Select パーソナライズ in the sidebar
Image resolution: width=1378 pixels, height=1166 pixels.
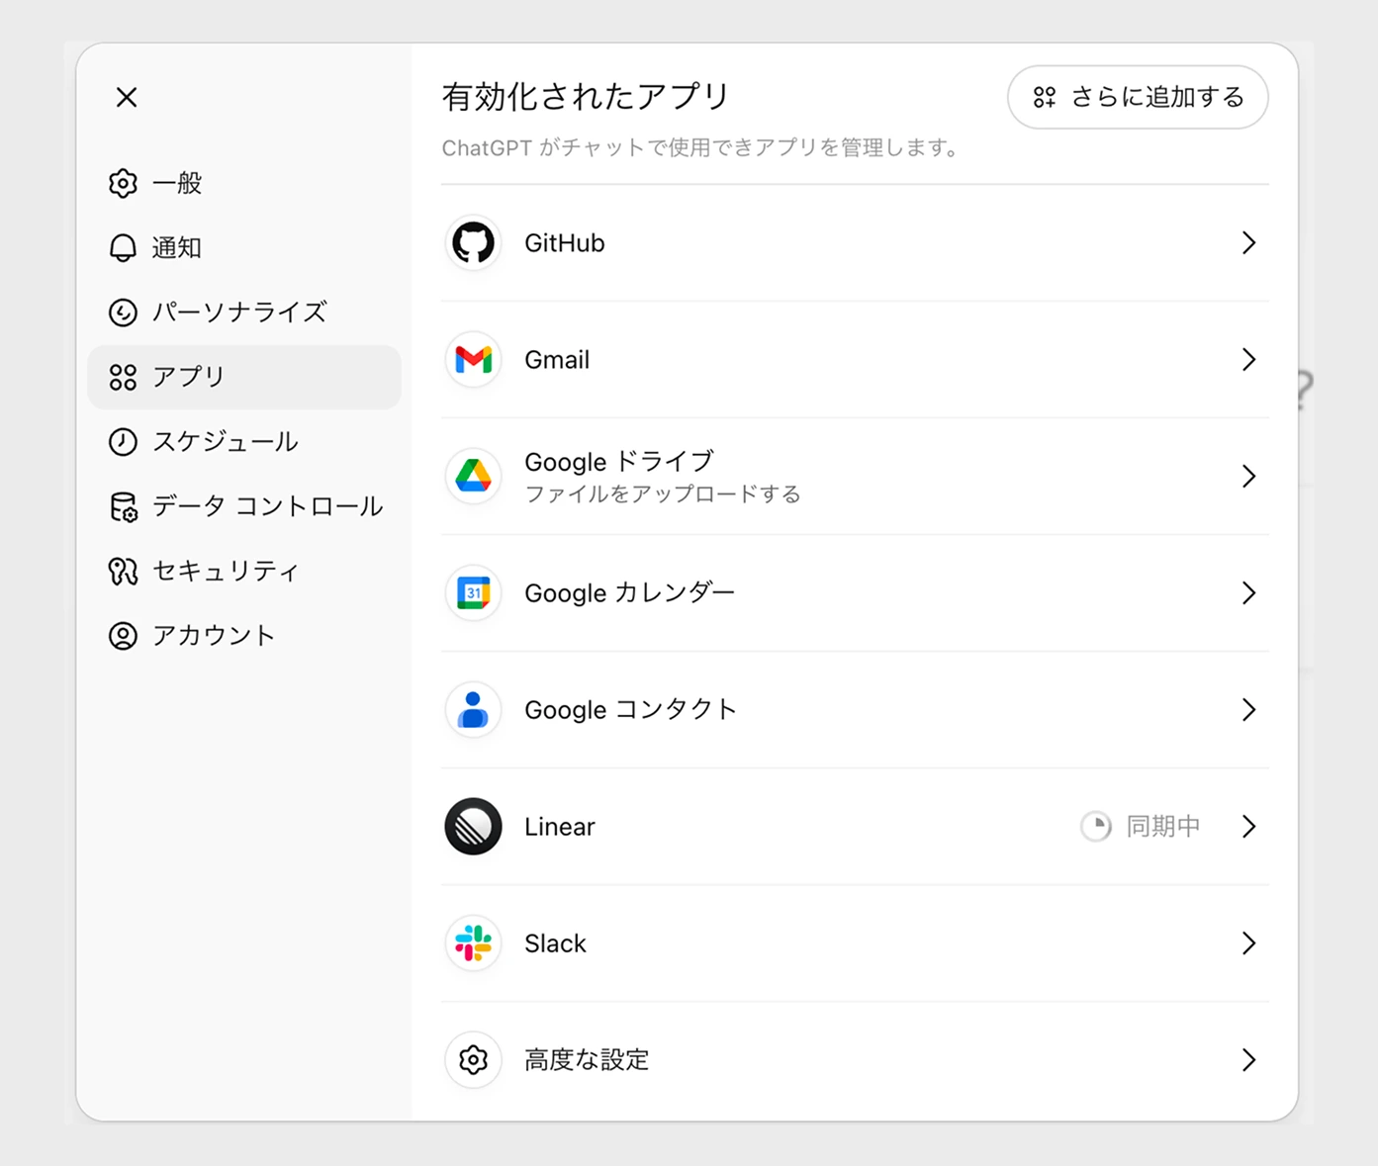(x=244, y=313)
